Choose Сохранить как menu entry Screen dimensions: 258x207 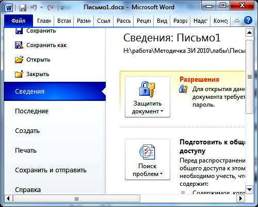[x=46, y=45]
